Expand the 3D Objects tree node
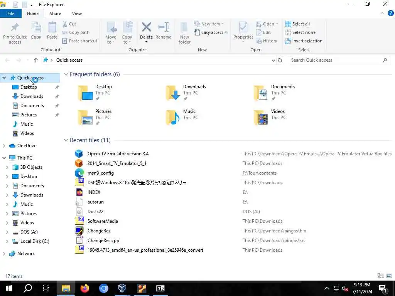Image resolution: width=395 pixels, height=296 pixels. (x=7, y=167)
